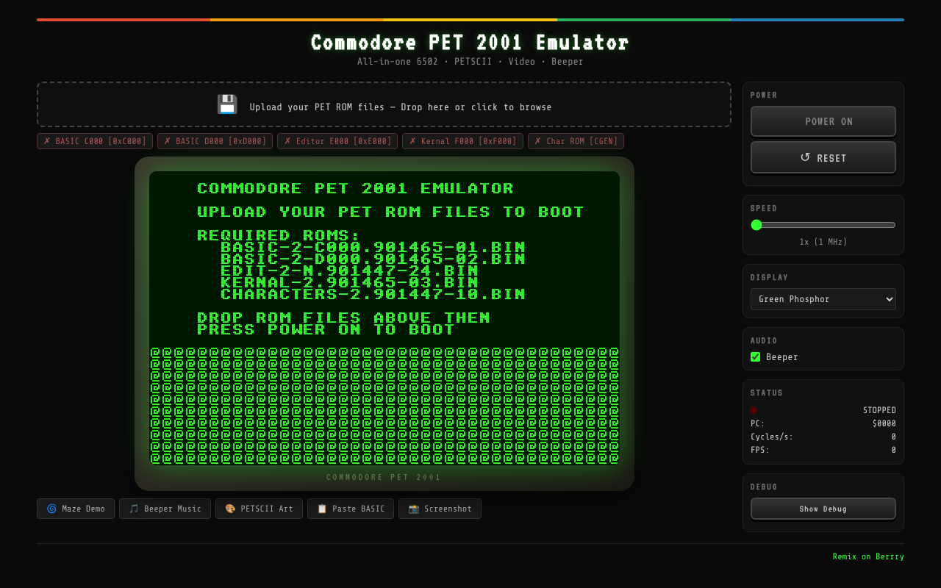Open the Remix on Berrry link

pos(867,556)
